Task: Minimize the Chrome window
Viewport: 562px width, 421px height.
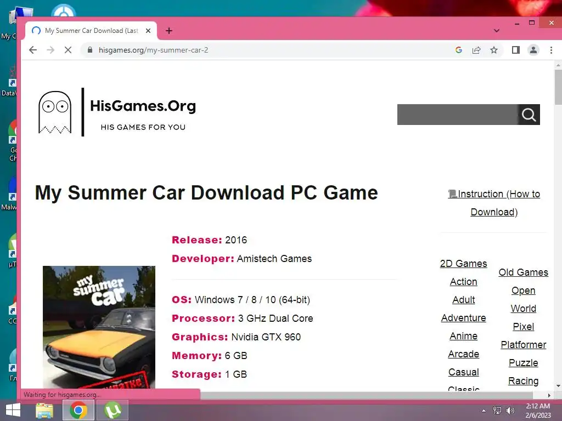Action: 517,23
